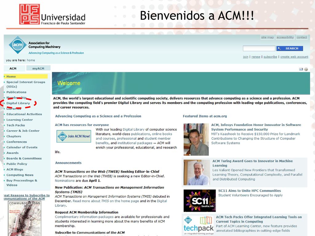Click inside the search text field

tap(259, 48)
